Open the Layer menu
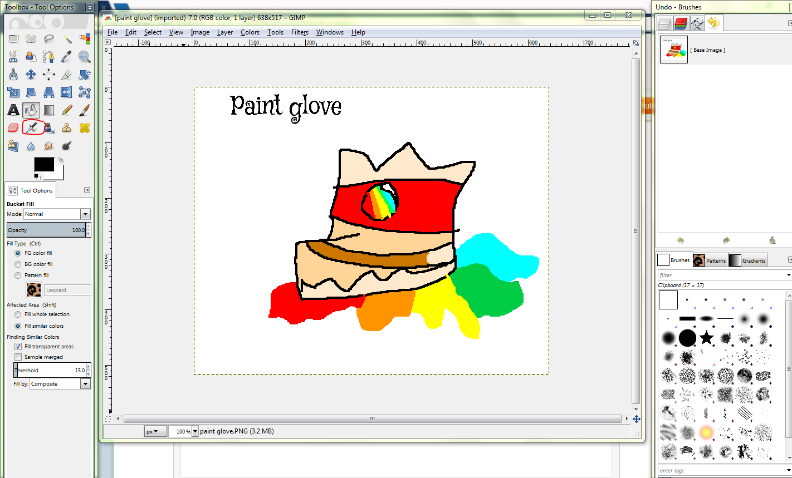This screenshot has height=478, width=792. [x=225, y=32]
